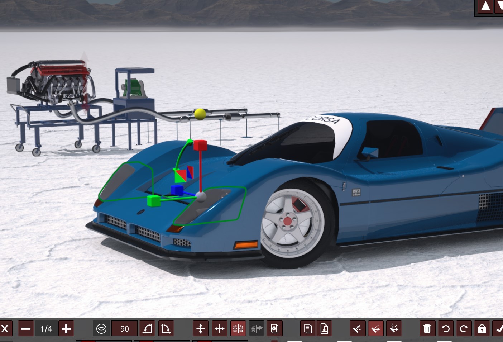Edit the rotation angle field showing 90
The width and height of the screenshot is (503, 342).
[125, 329]
